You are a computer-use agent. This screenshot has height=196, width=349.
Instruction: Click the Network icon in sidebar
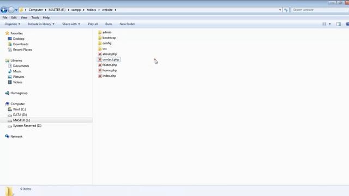(x=7, y=136)
